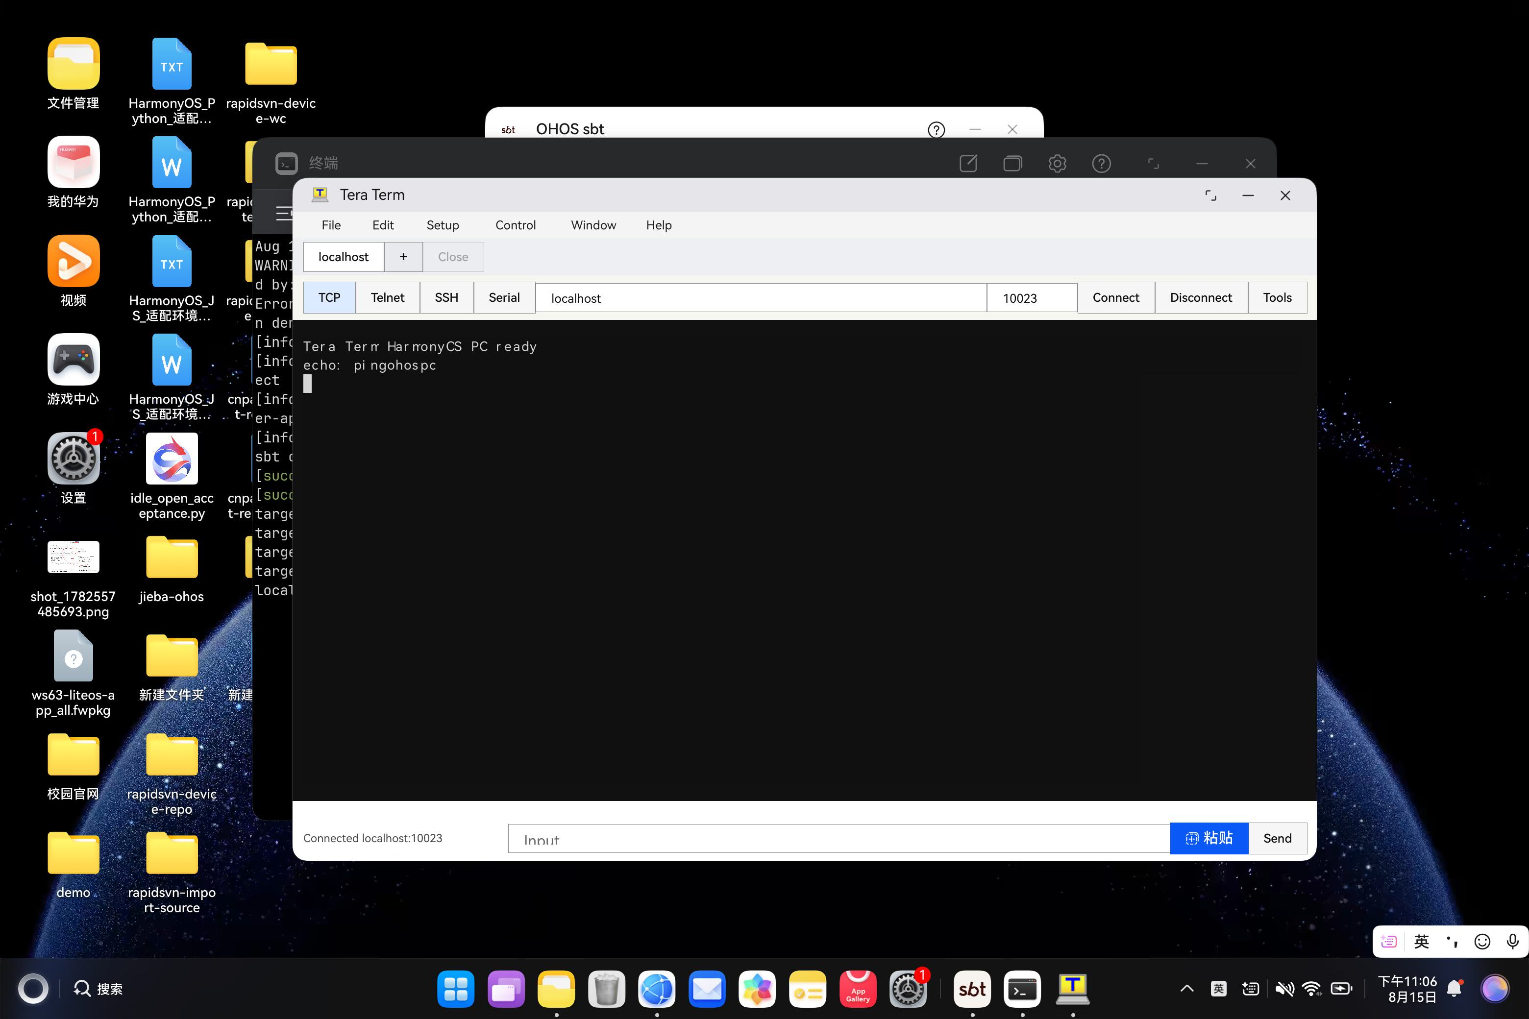Open the file manager folder icon in dock
1529x1019 pixels.
tap(557, 989)
